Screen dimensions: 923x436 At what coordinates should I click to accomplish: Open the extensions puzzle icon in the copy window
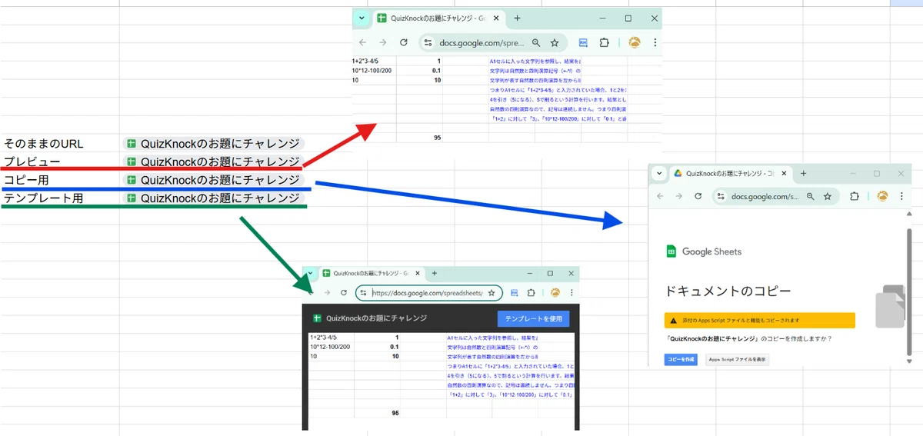(x=855, y=196)
